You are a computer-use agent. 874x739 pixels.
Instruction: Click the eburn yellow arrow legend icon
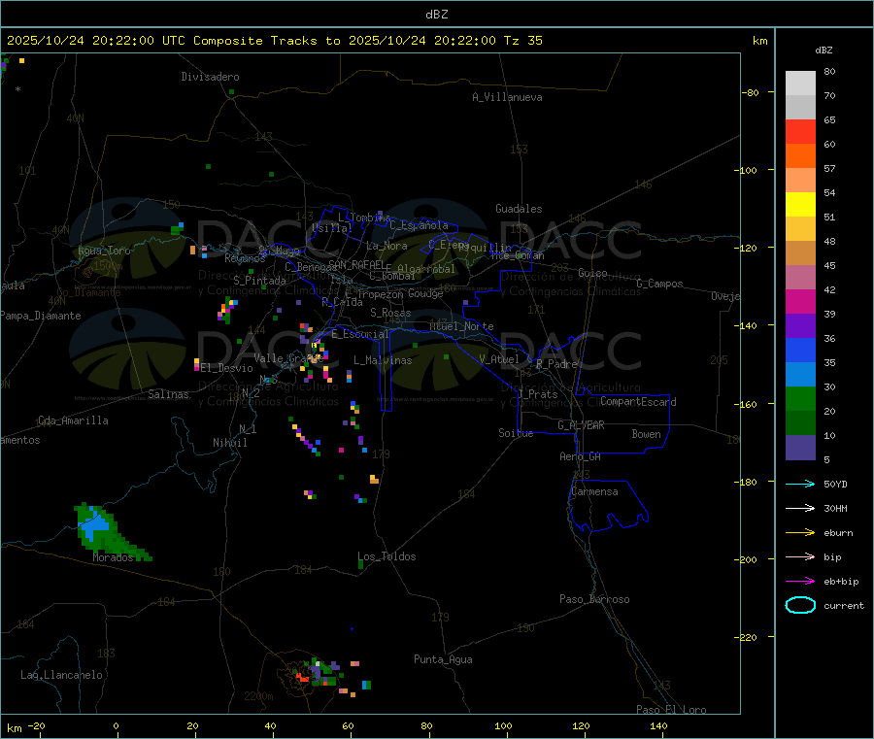[x=800, y=532]
